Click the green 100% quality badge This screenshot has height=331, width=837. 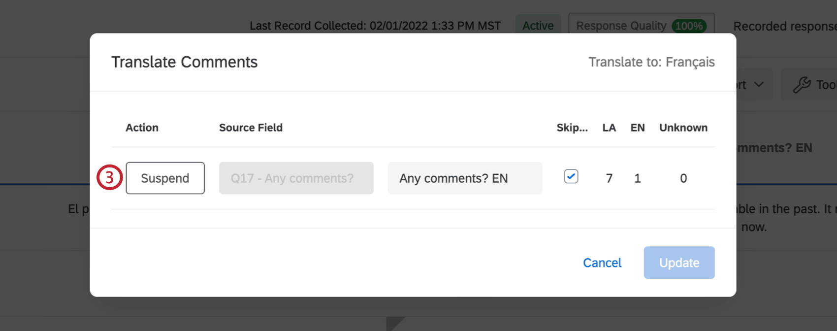click(689, 26)
